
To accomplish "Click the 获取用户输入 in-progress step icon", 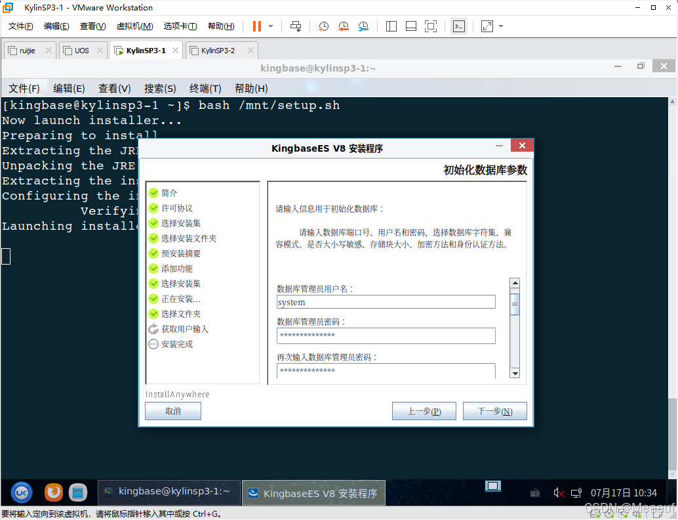I will point(153,329).
